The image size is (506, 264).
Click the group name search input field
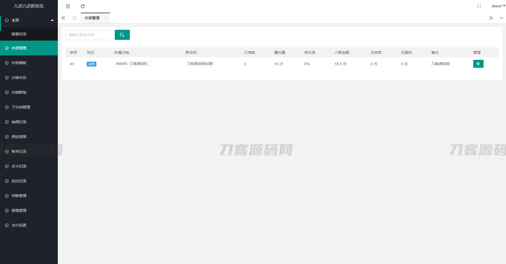[x=89, y=35]
